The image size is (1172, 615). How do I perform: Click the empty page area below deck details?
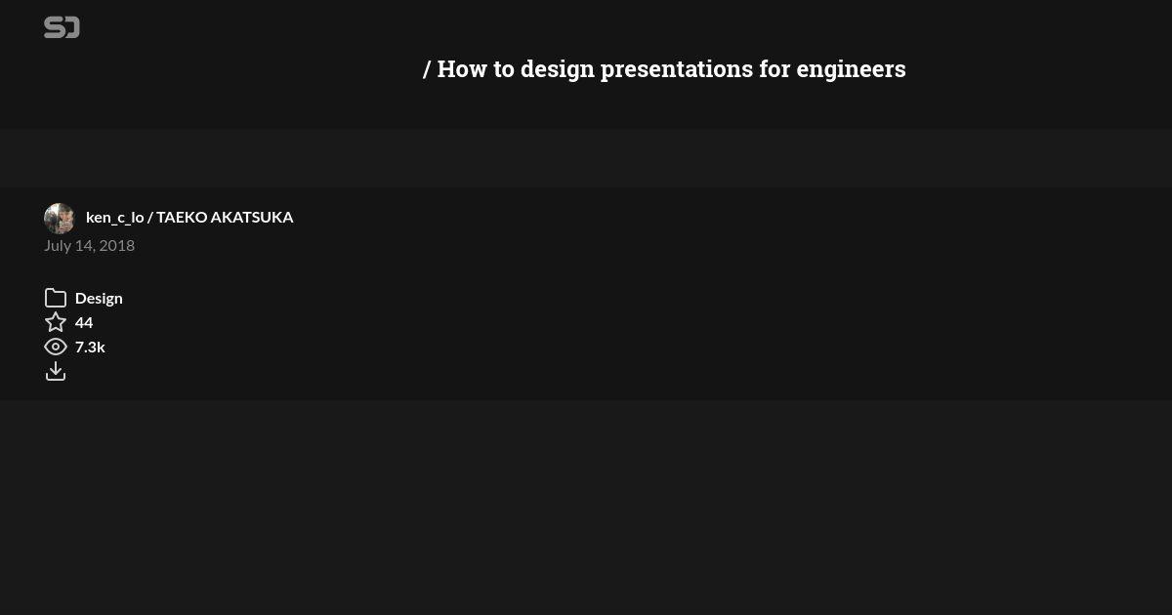[586, 508]
